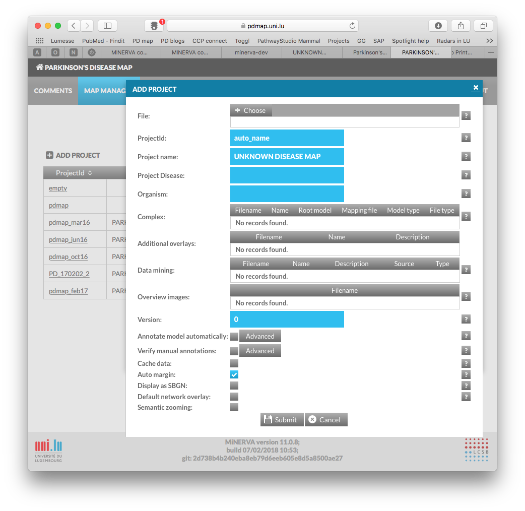Click the Version input field
This screenshot has height=511, width=525.
(287, 320)
